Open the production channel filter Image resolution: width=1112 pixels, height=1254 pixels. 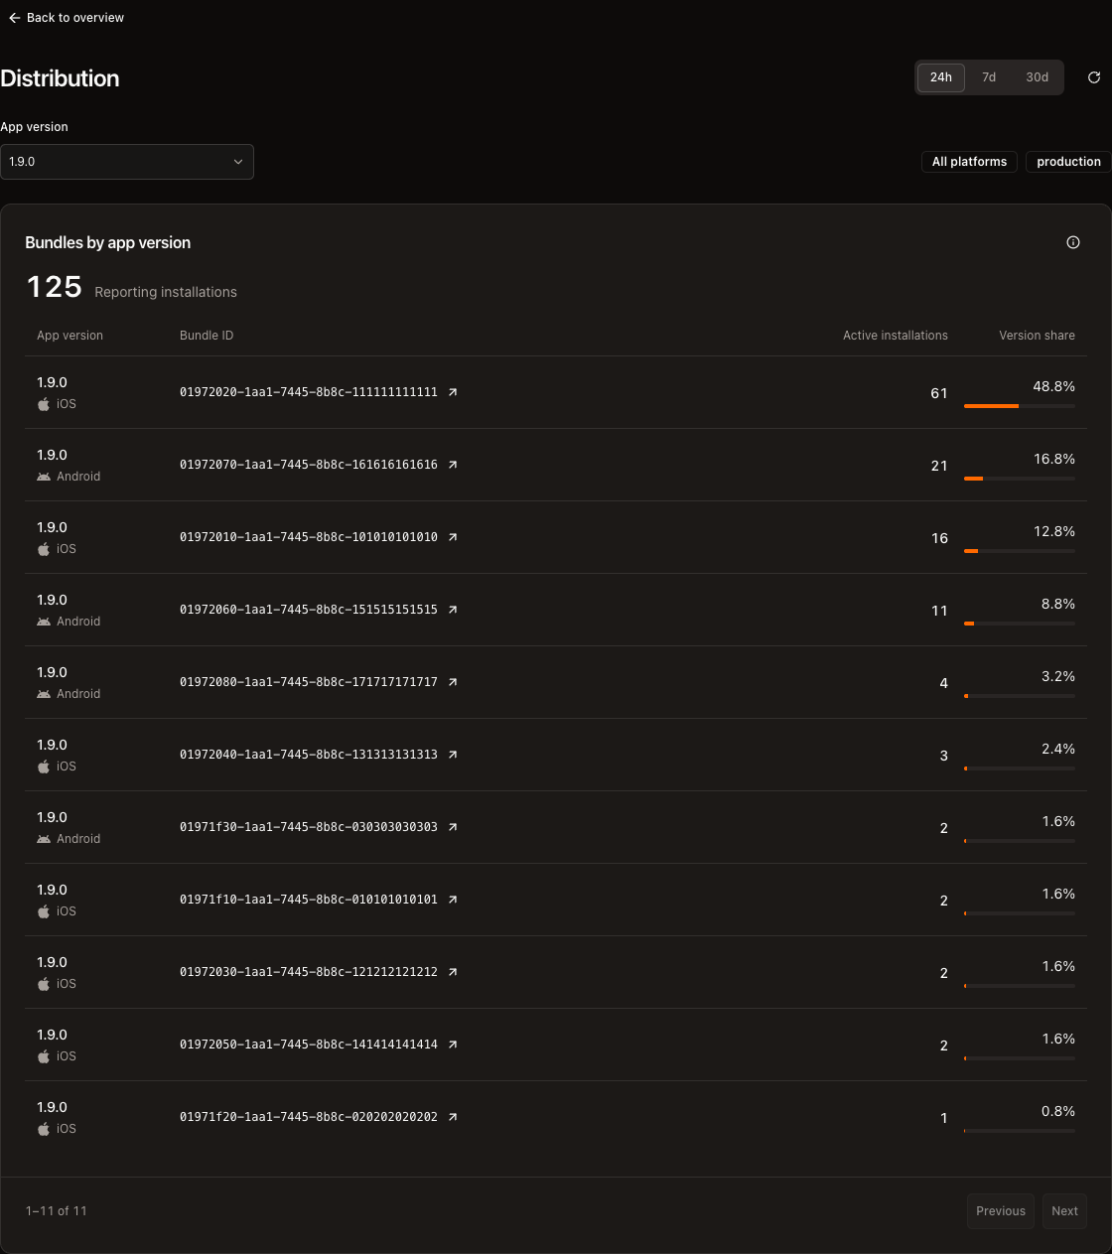(x=1068, y=162)
